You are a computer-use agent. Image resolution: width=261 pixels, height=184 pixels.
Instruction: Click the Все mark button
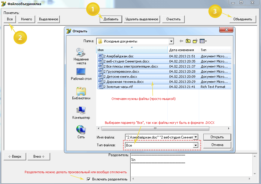[x=10, y=19]
